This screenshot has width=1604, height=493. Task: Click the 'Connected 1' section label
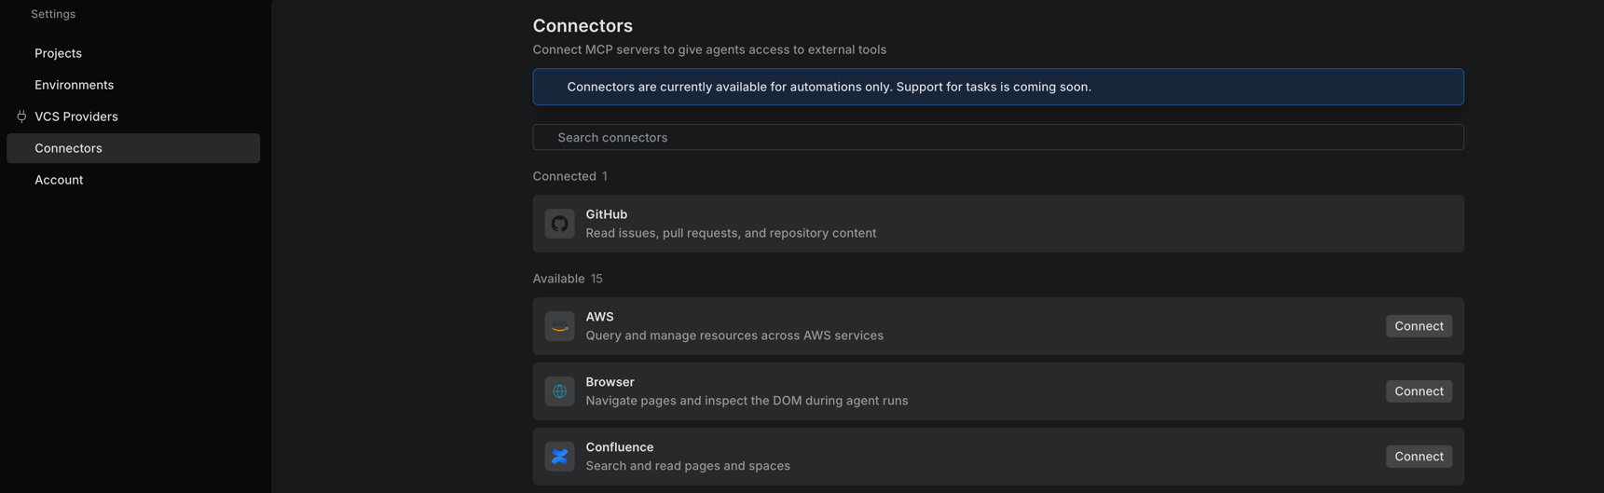click(x=569, y=176)
